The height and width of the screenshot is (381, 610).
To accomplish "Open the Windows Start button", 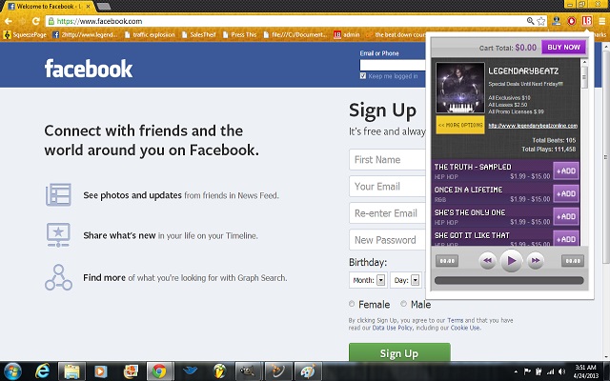I will point(12,371).
